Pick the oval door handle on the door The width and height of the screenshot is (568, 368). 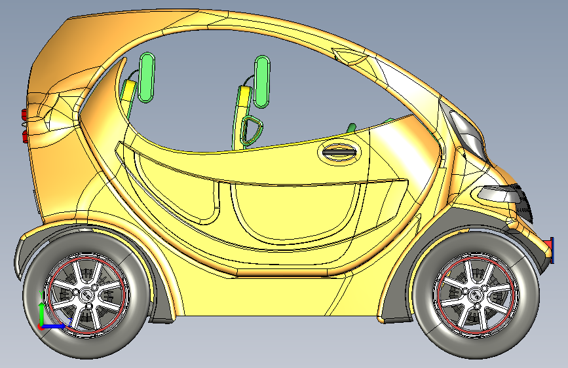[339, 151]
